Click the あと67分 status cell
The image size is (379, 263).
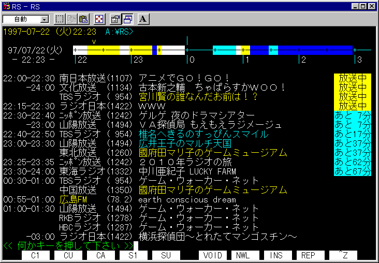(353, 171)
